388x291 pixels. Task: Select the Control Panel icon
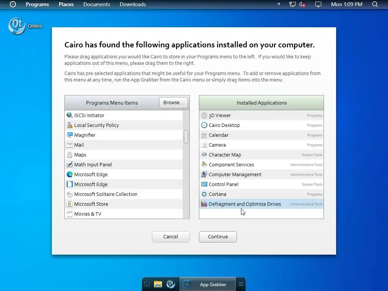pos(204,185)
